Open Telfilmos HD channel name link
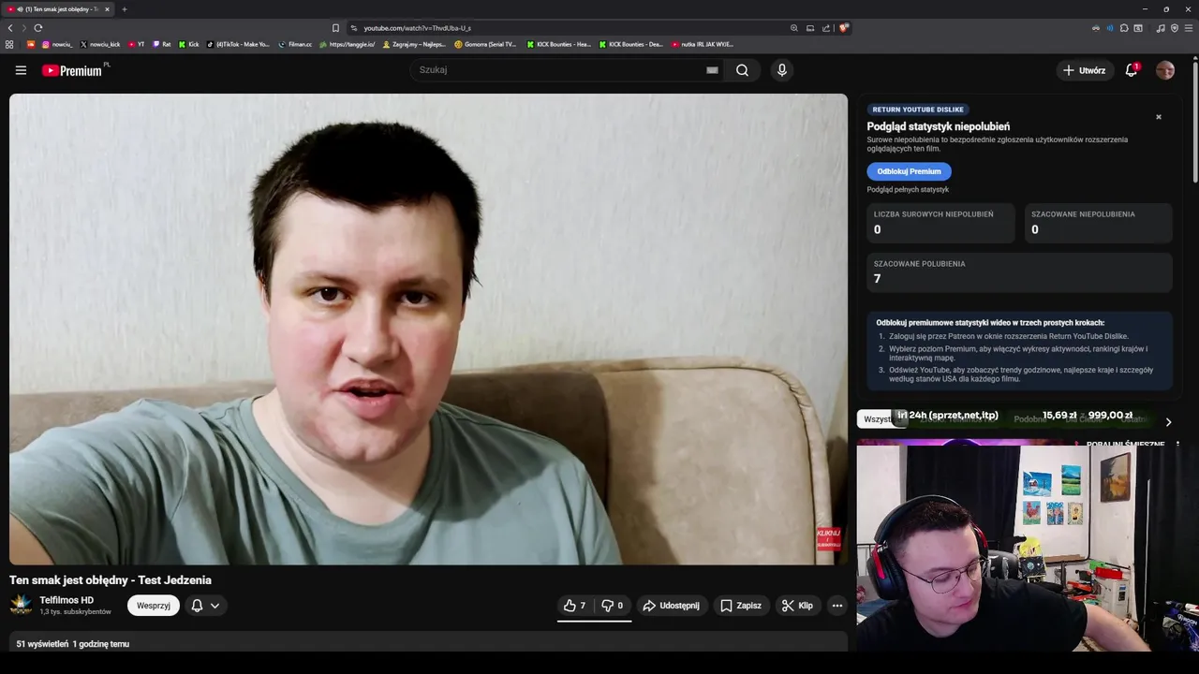This screenshot has height=674, width=1199. tap(67, 600)
